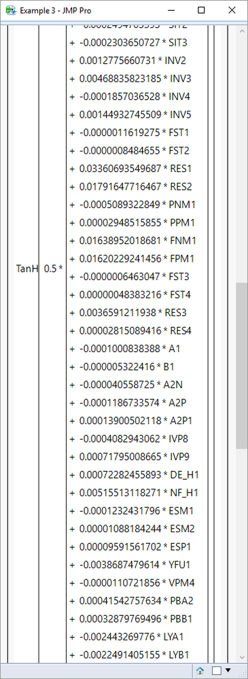Select the 0.00001088184244 * ESM2 term
The image size is (248, 679).
click(x=137, y=529)
